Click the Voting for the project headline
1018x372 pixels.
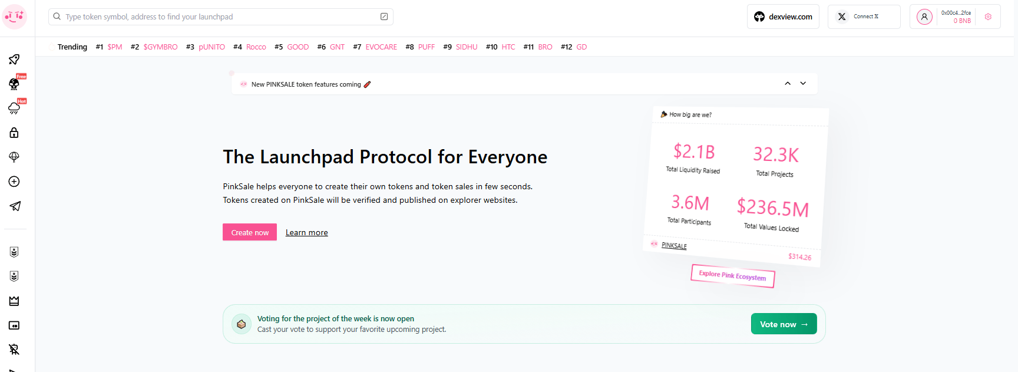(336, 318)
